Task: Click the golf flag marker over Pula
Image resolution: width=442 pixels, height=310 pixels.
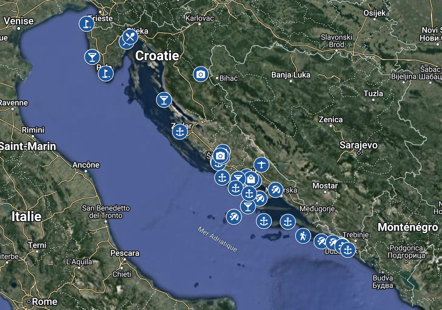Action: 106,74
